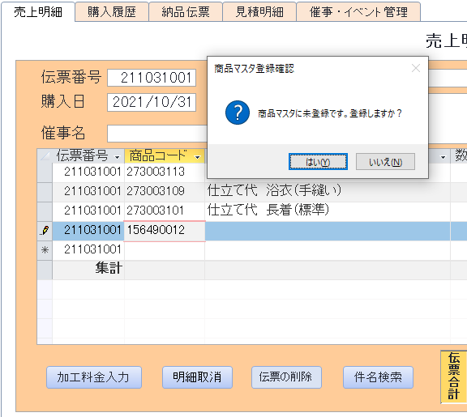Viewport: 467px width, 417px height.
Task: Go to the 見積明細 tab
Action: click(x=259, y=12)
